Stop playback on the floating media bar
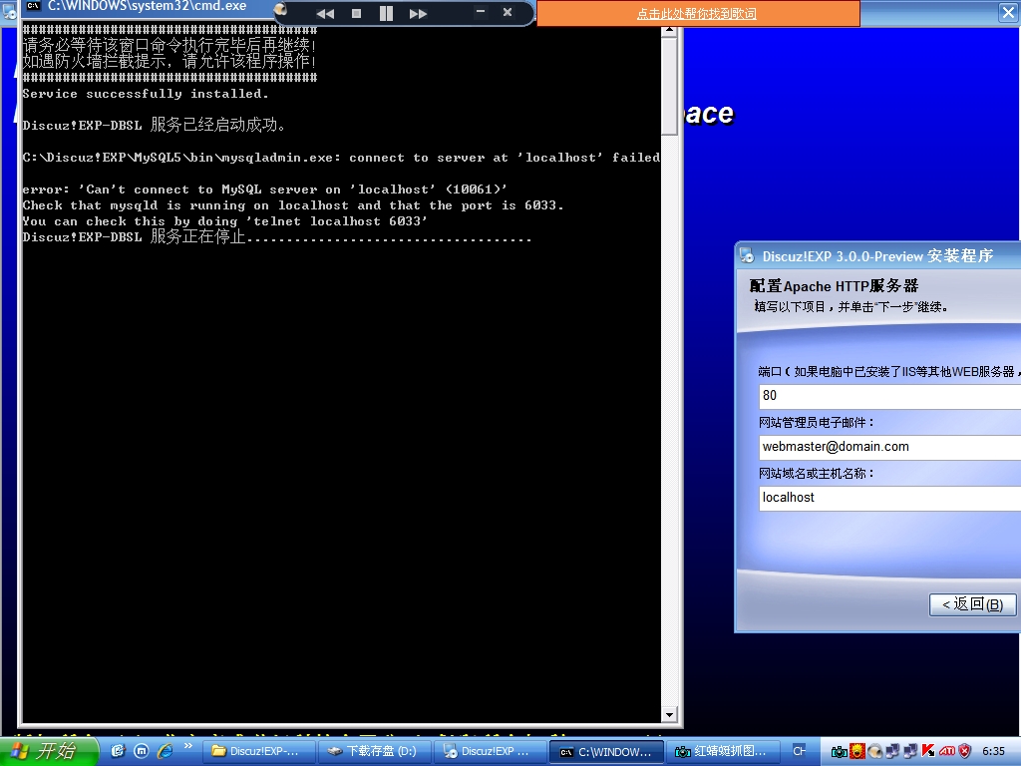The image size is (1021, 766). pyautogui.click(x=356, y=13)
